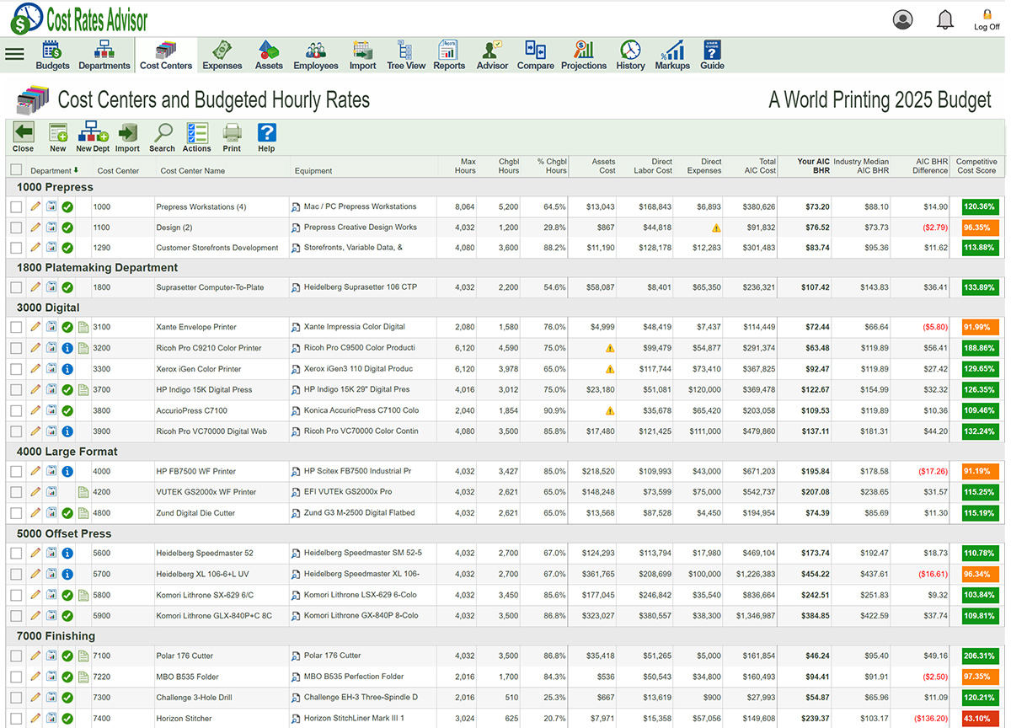View notifications bell
This screenshot has width=1011, height=728.
tap(945, 19)
